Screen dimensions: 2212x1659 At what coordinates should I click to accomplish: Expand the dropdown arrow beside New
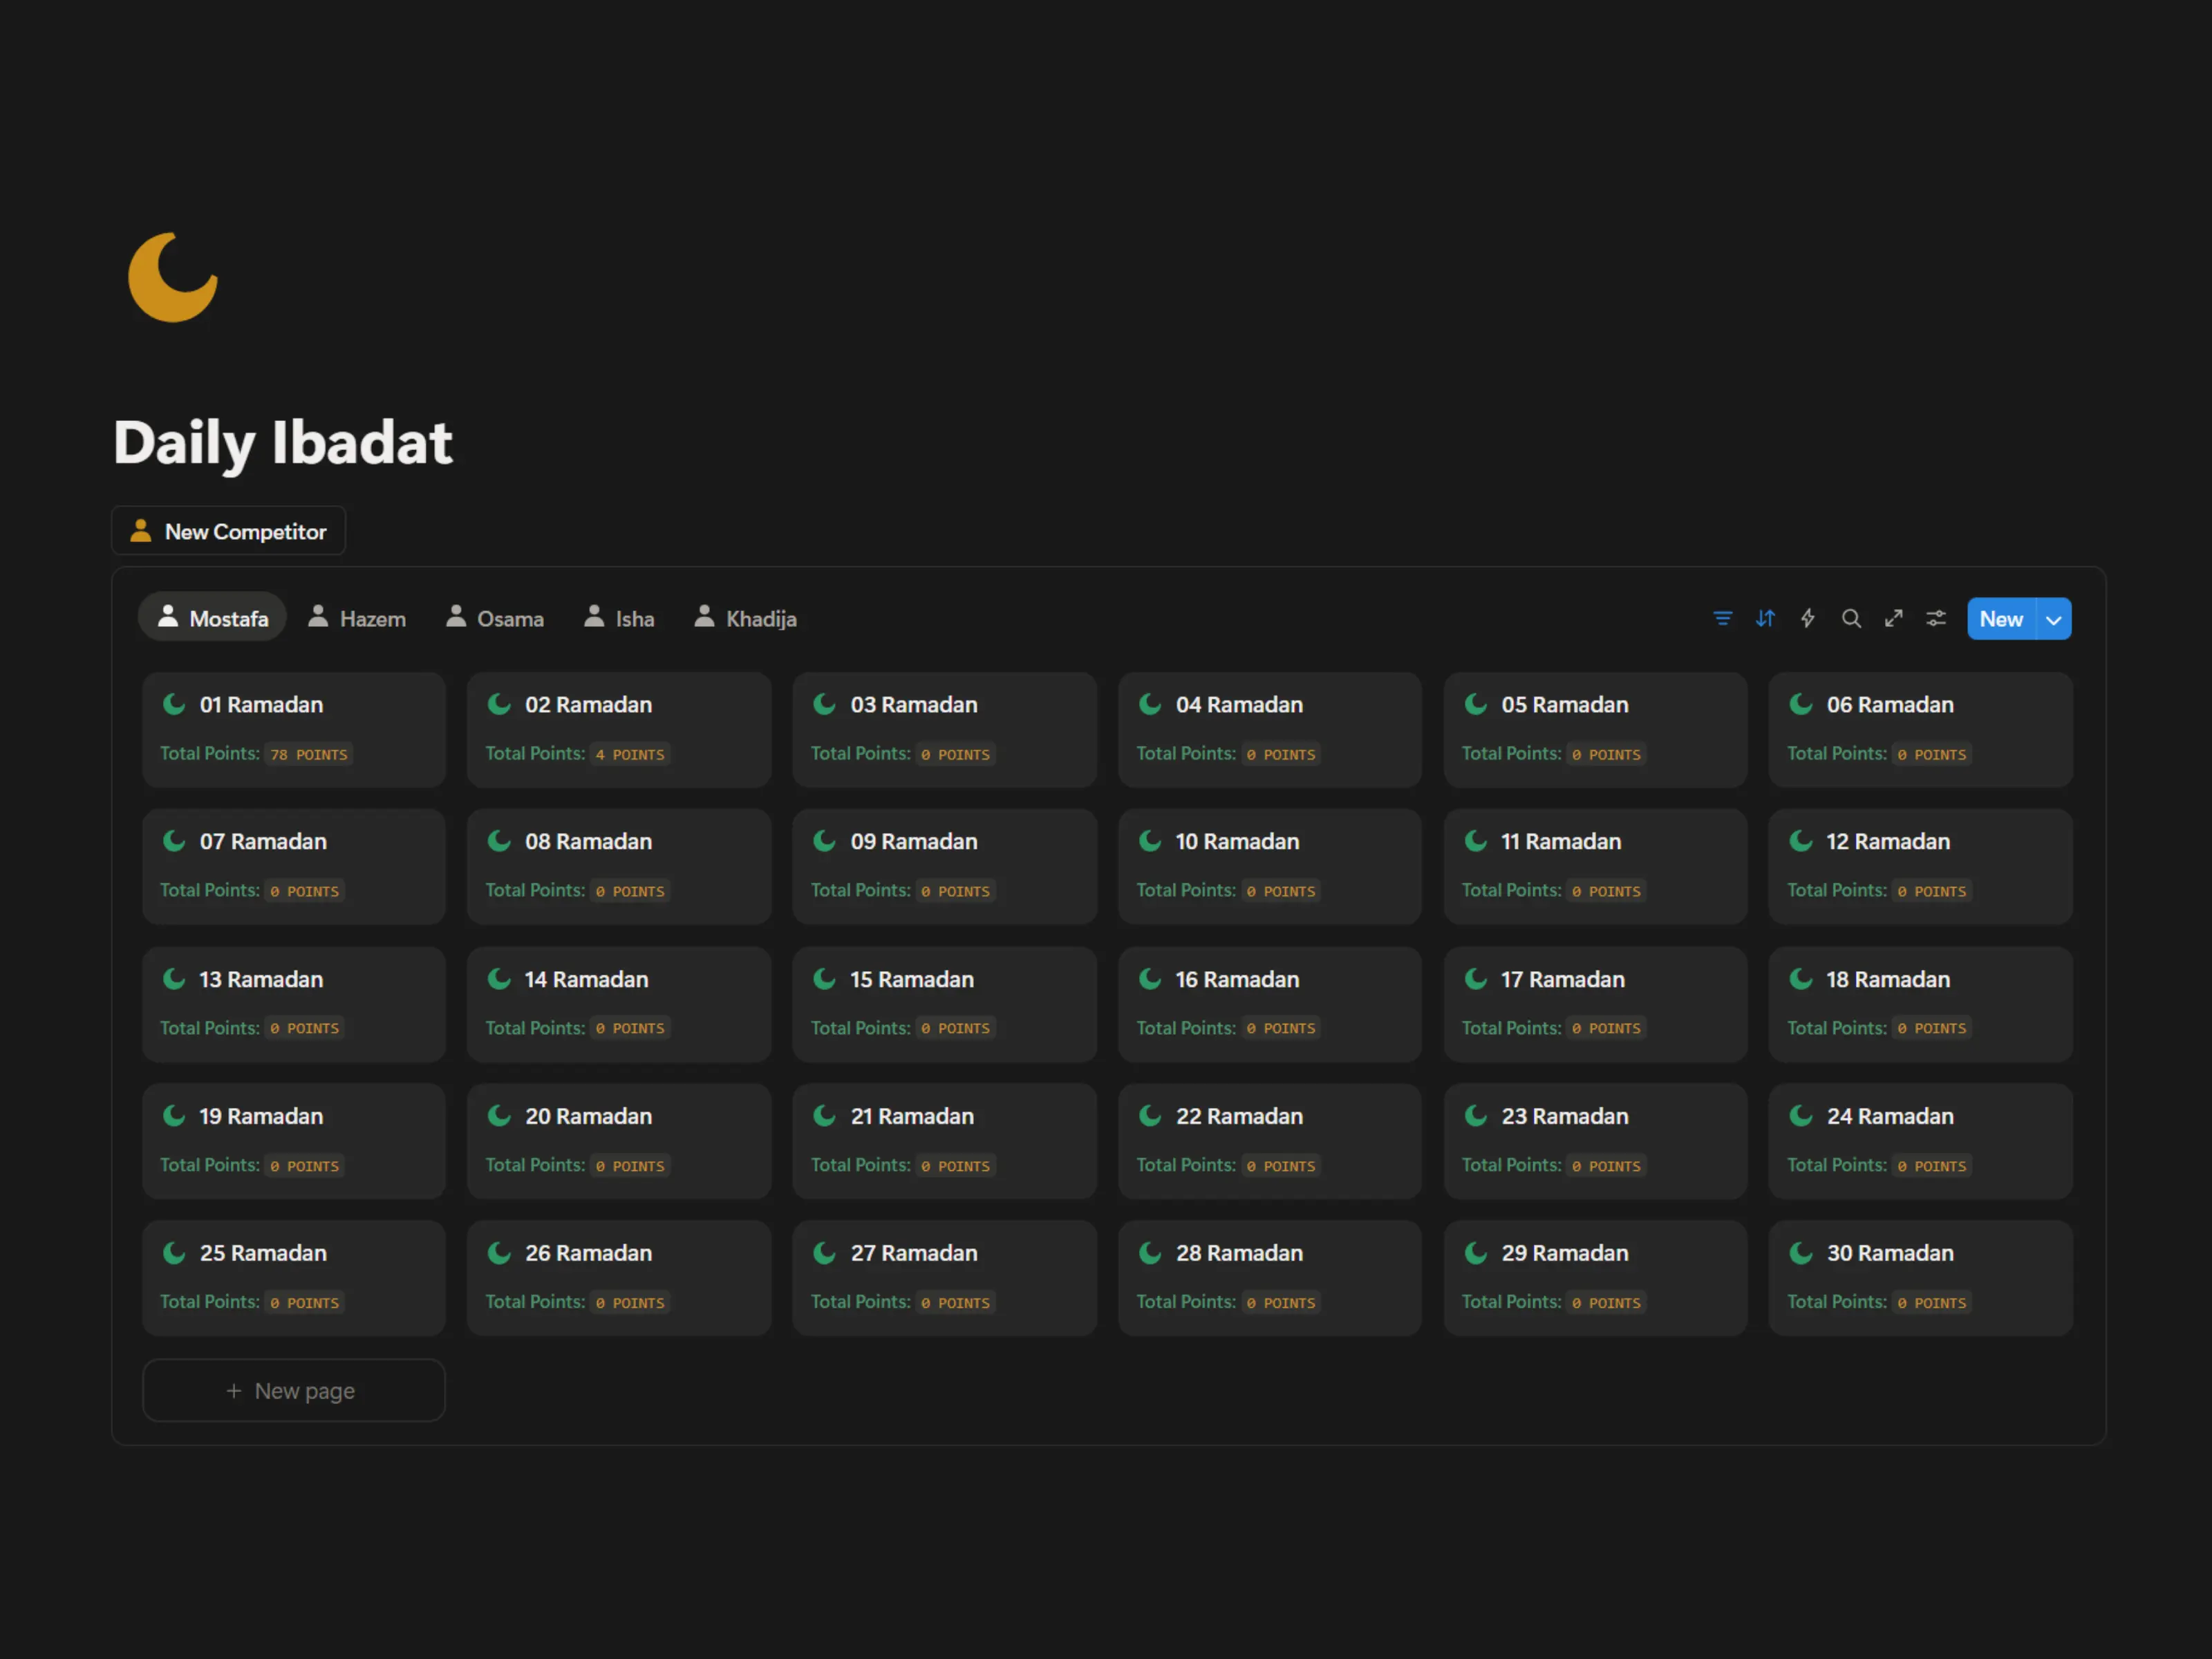click(x=2054, y=620)
